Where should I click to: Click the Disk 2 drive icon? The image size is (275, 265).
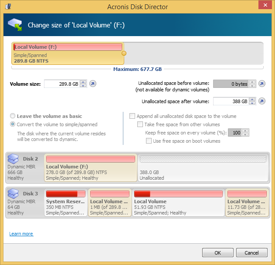(13, 159)
